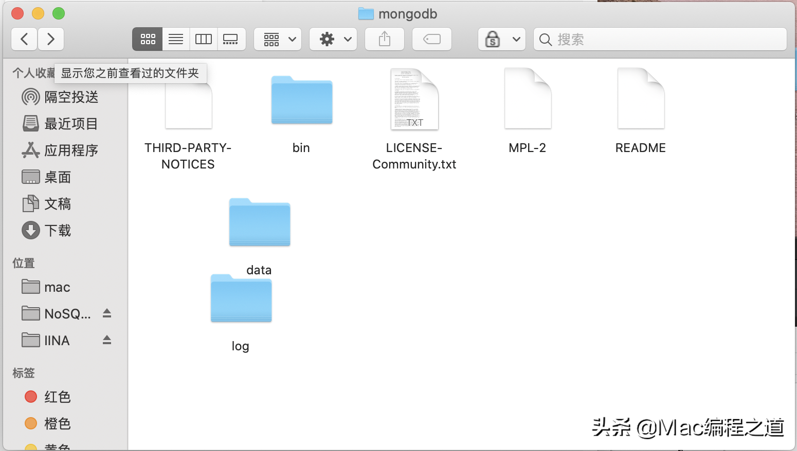Open Desktop (桌面) in sidebar
This screenshot has width=797, height=451.
tap(65, 177)
